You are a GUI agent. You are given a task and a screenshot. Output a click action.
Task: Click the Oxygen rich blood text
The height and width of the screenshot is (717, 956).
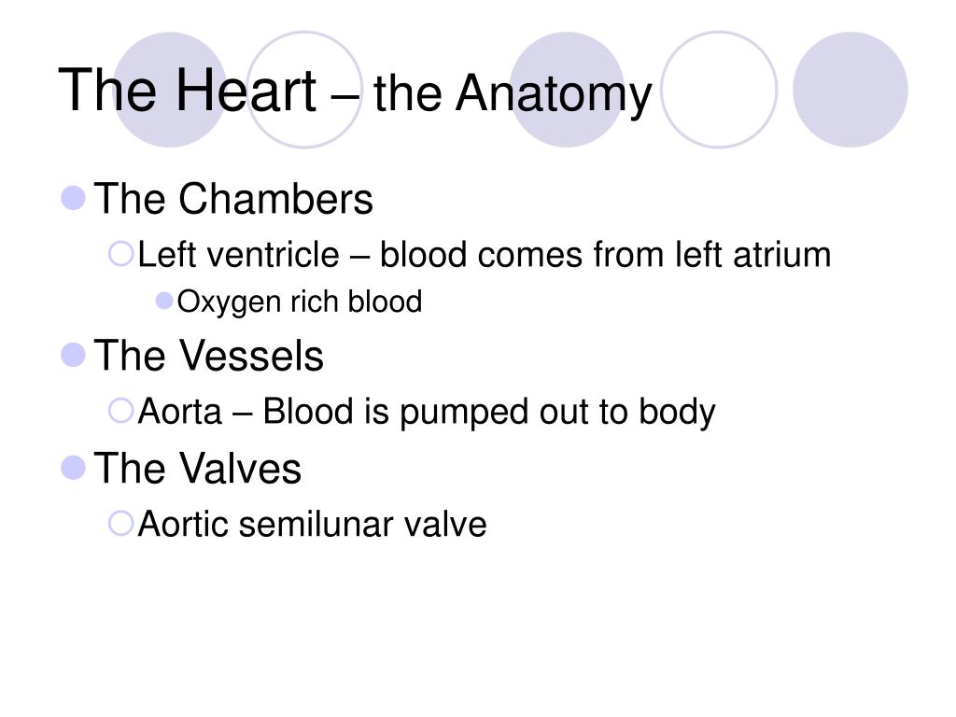pos(300,302)
